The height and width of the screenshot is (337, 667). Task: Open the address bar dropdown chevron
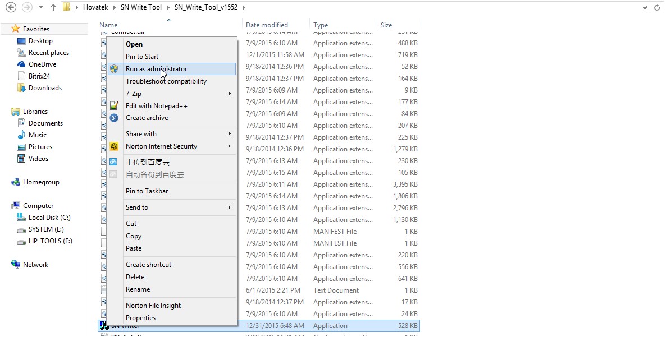(645, 7)
